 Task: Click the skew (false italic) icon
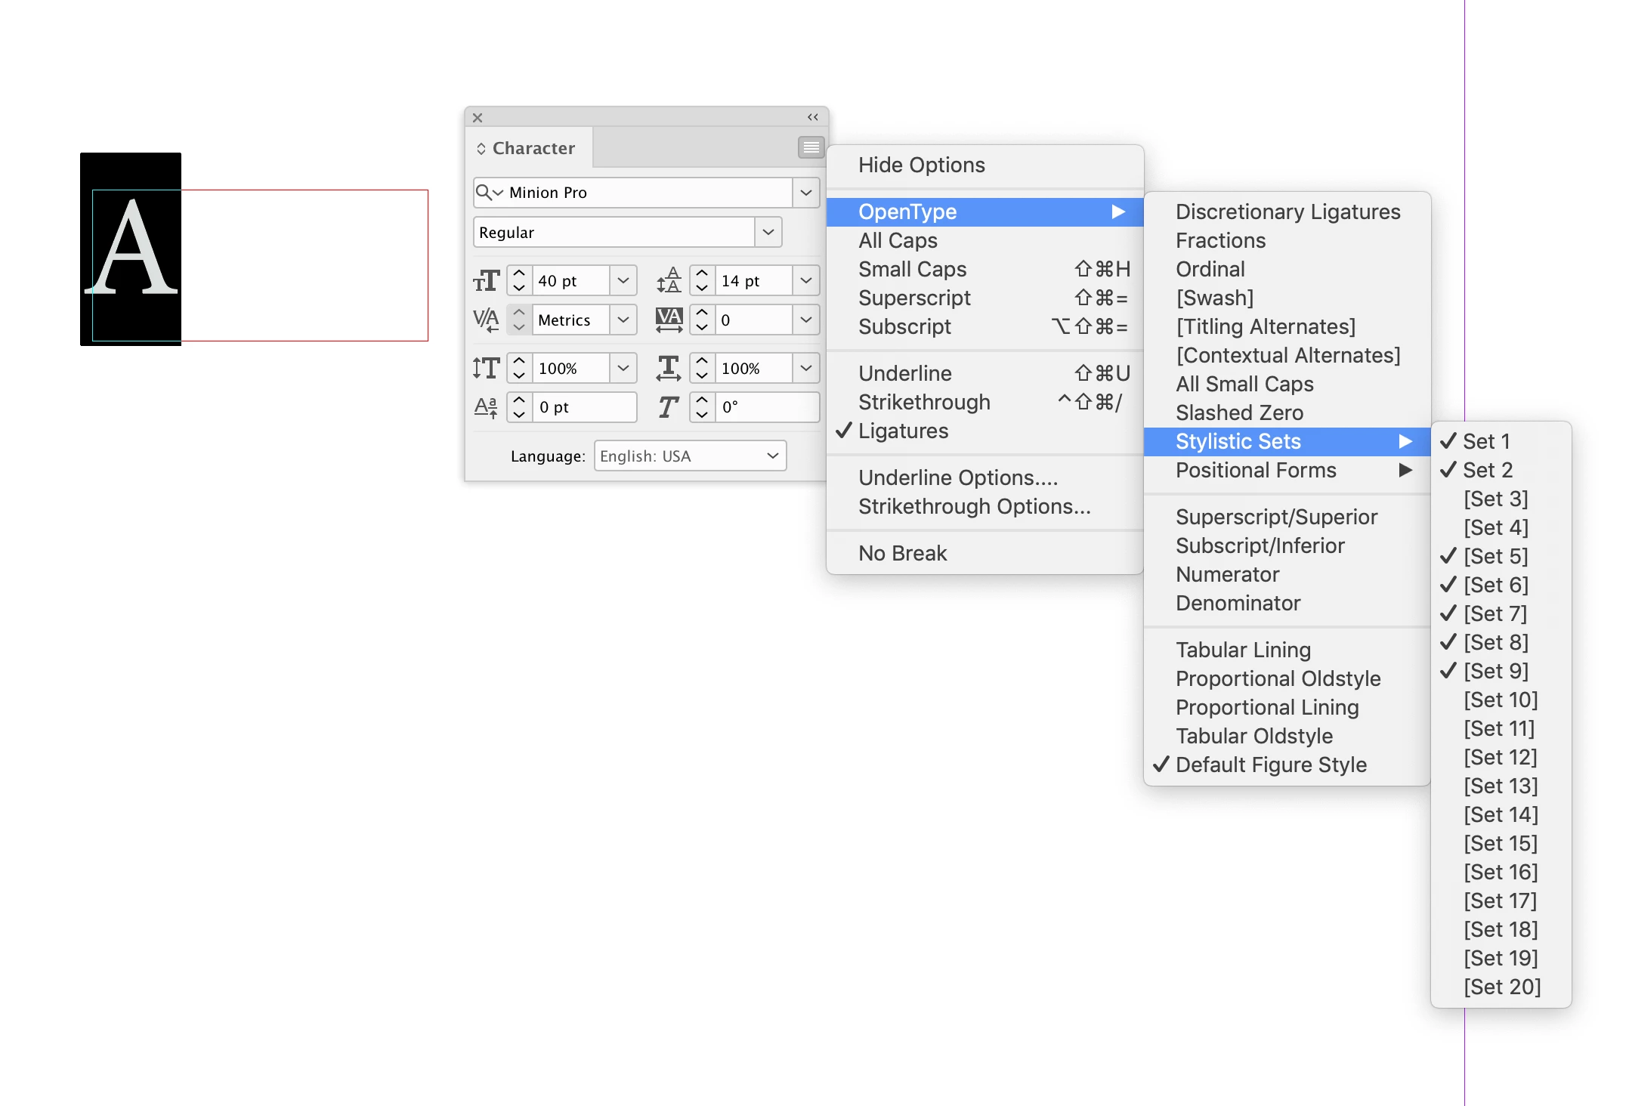[669, 408]
